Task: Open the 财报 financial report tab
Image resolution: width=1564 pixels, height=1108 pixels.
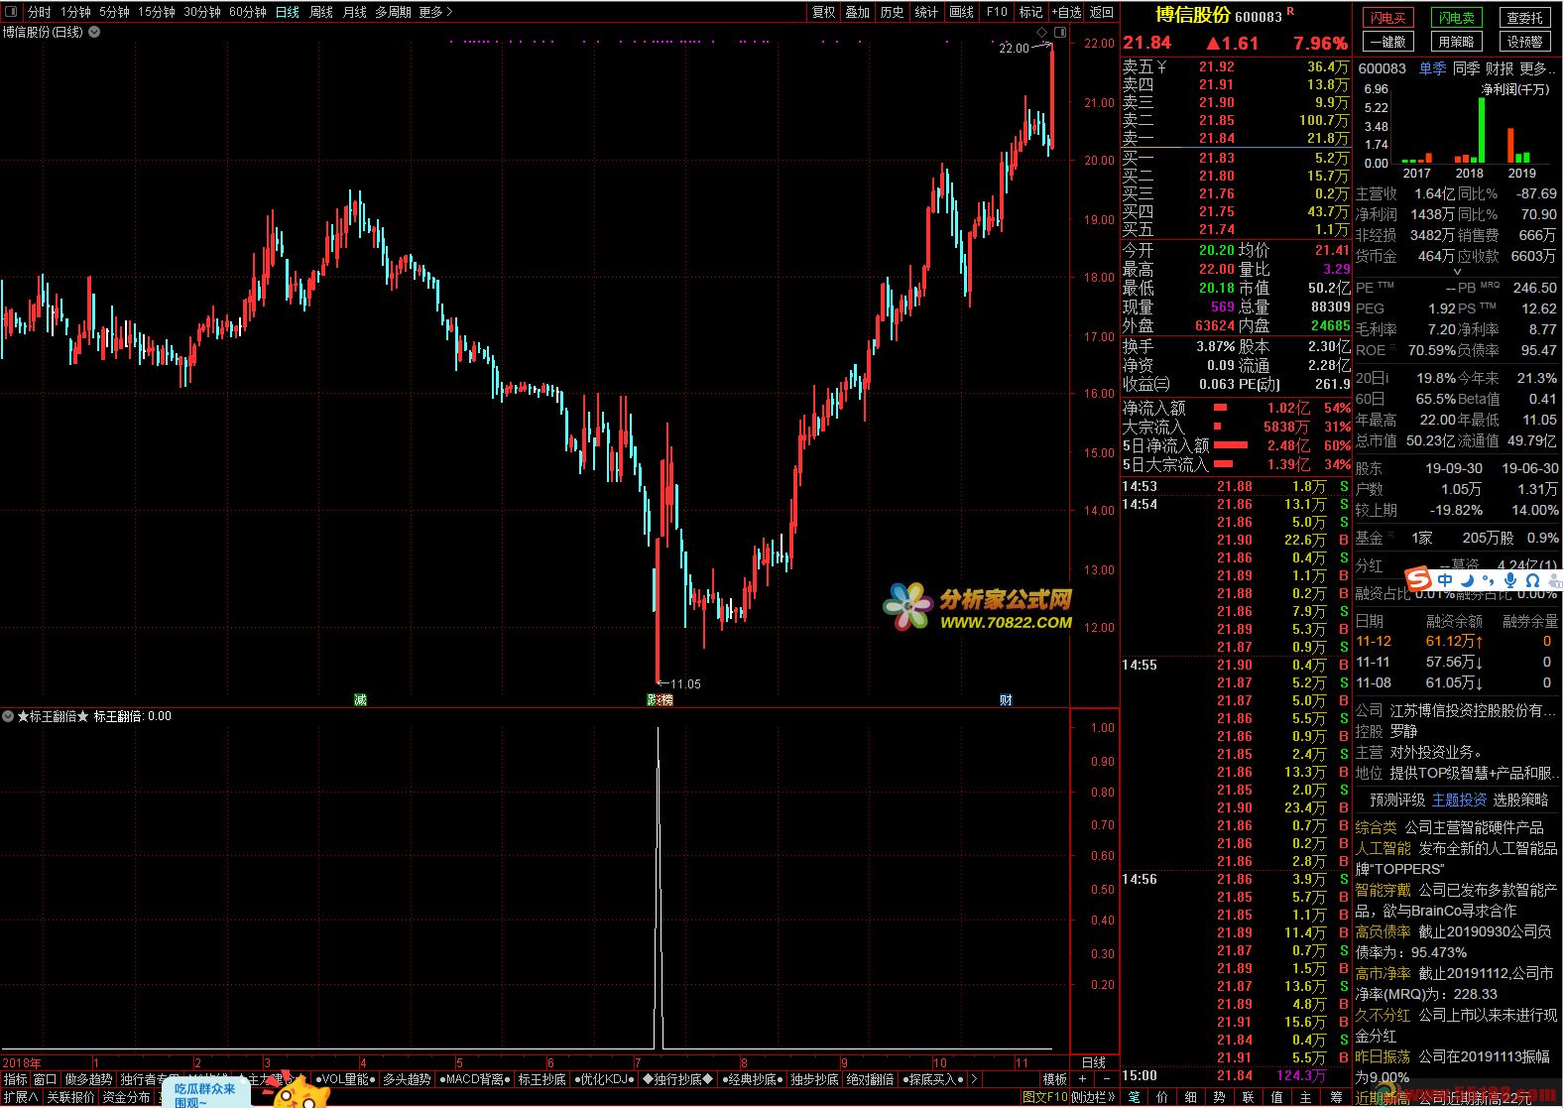Action: 1500,68
